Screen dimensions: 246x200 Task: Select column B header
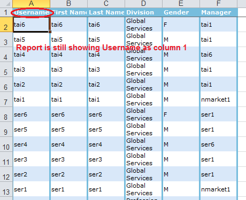click(69, 3)
